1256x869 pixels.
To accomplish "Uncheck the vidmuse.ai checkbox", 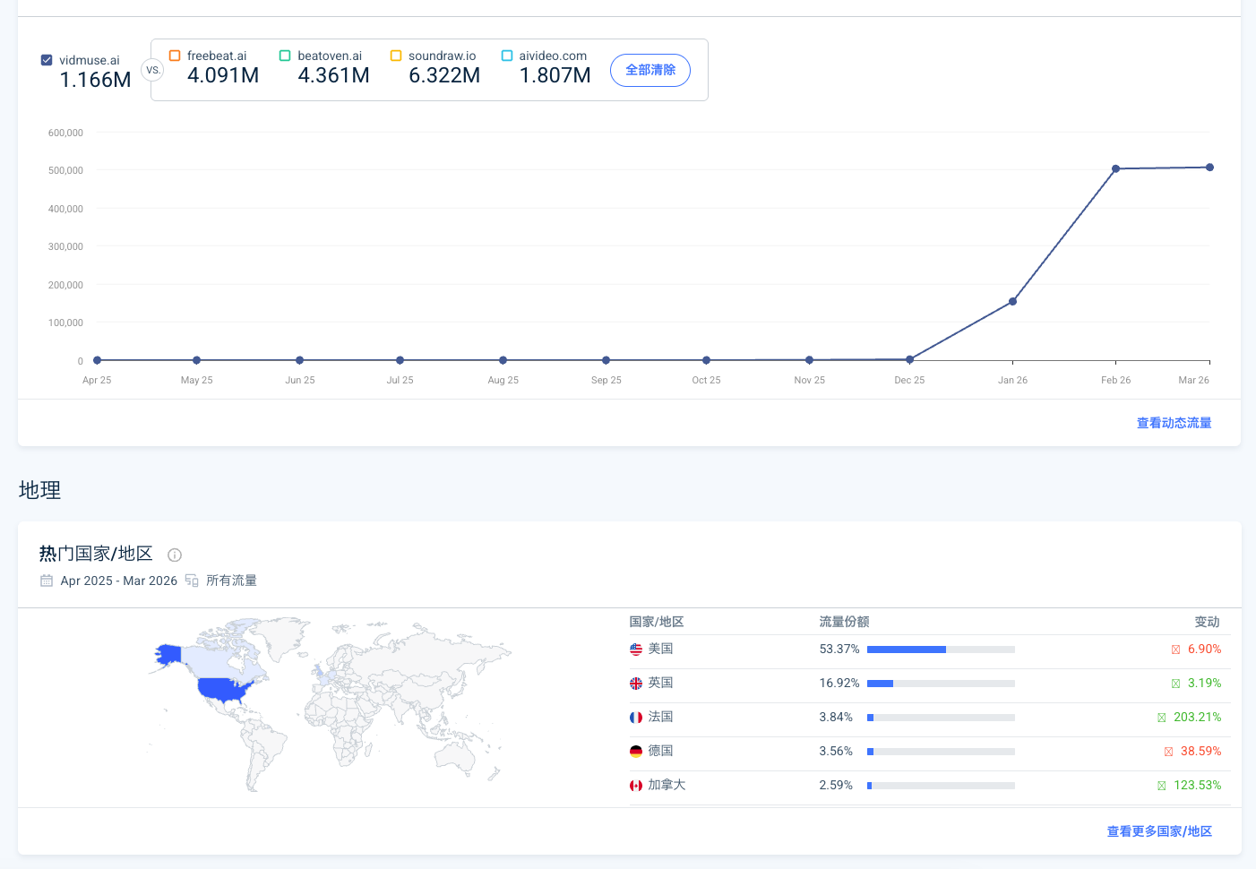I will pos(47,60).
